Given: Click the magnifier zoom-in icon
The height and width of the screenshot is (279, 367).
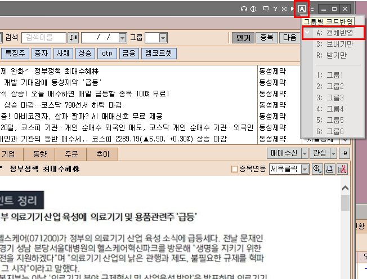Looking at the screenshot, I should [317, 169].
